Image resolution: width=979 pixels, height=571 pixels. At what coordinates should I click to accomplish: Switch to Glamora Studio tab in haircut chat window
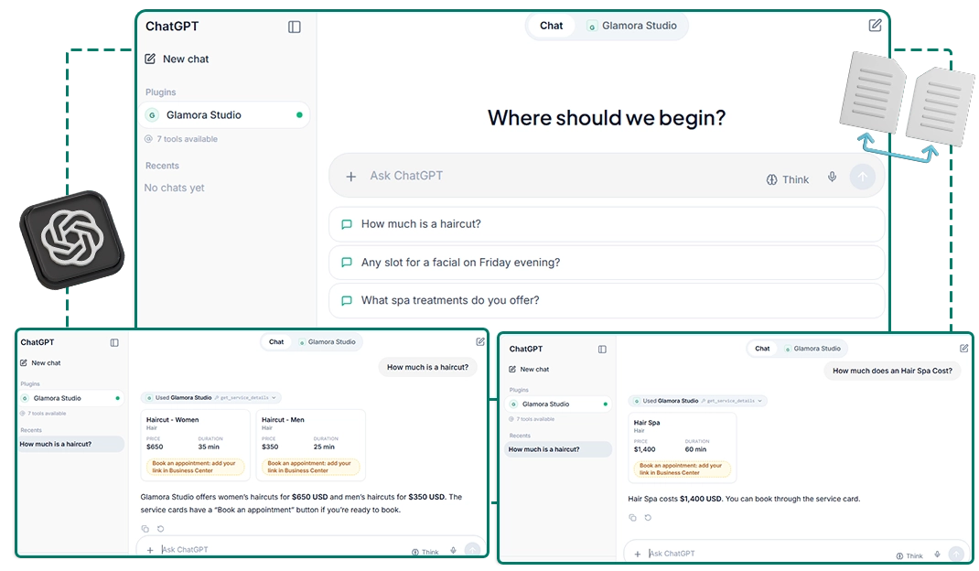328,341
